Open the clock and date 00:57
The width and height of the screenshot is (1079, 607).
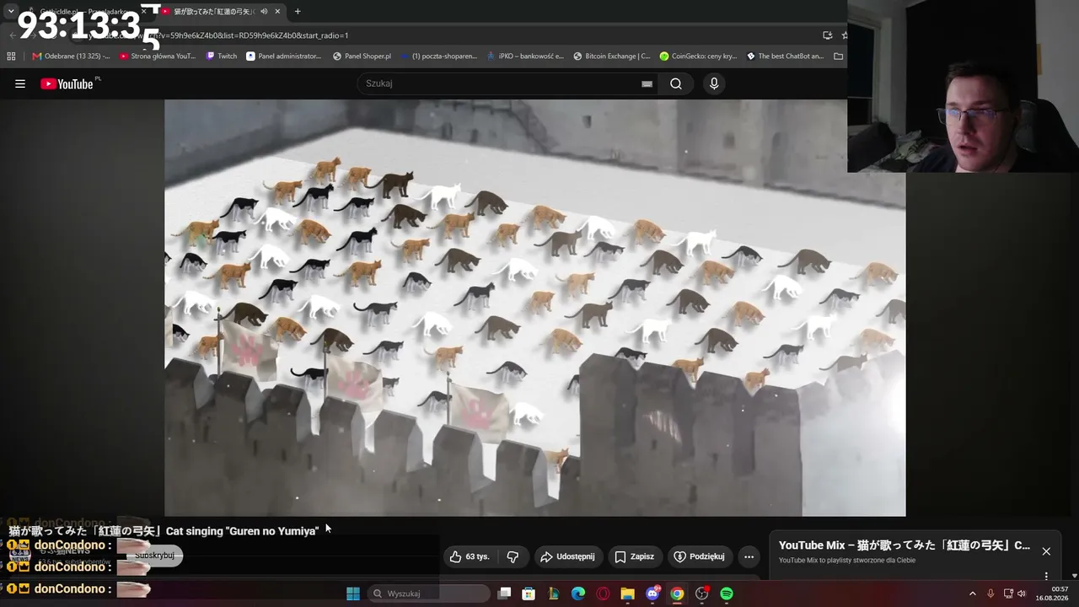[1052, 594]
